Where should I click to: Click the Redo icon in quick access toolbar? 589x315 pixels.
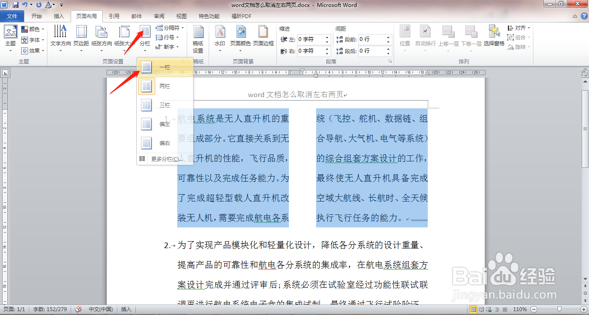point(39,5)
